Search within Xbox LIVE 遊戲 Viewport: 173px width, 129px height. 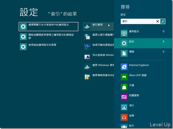pyautogui.click(x=143, y=77)
